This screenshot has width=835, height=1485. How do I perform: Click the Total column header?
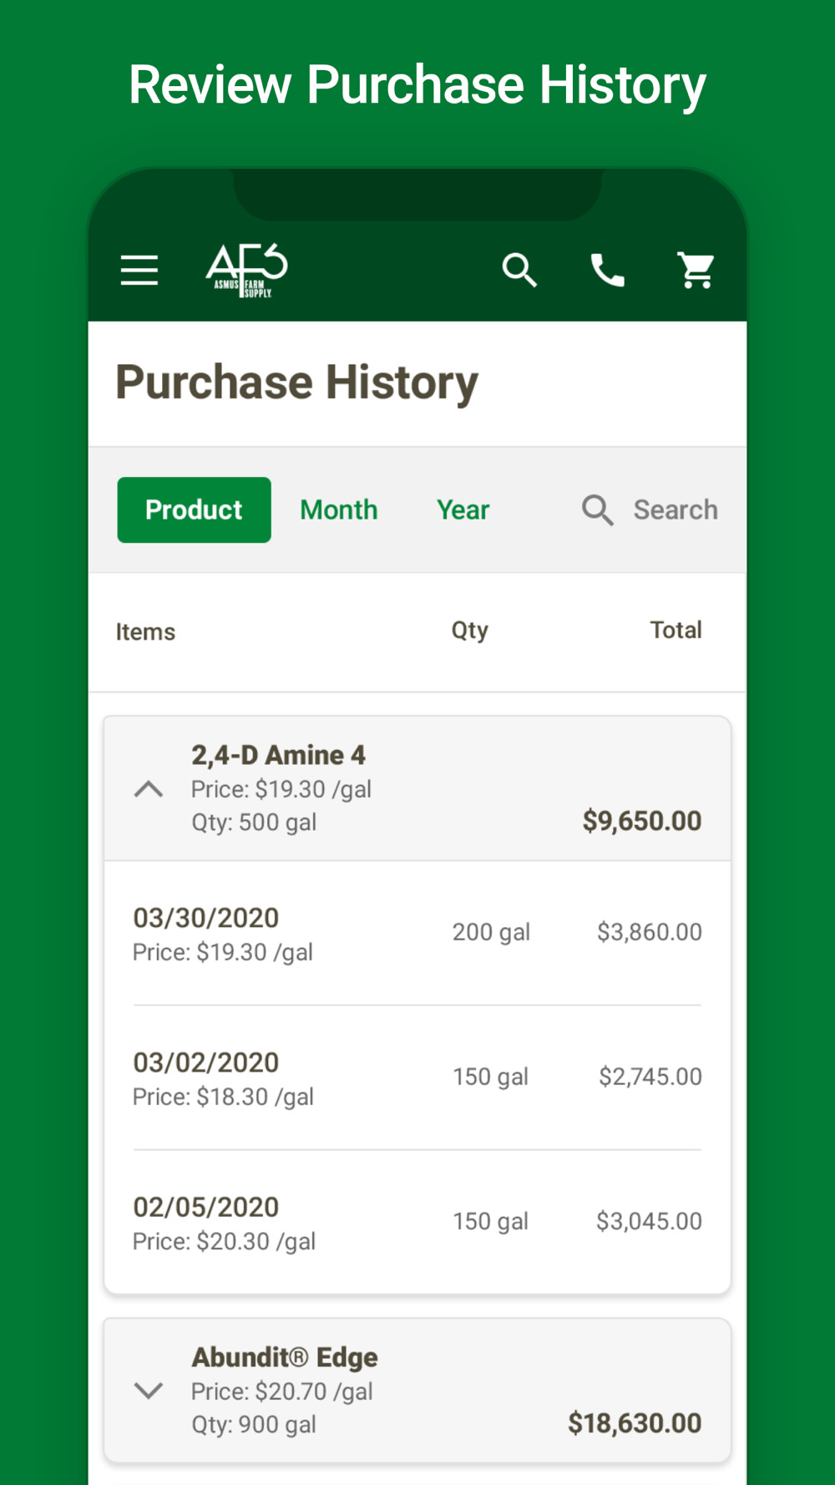click(x=676, y=631)
